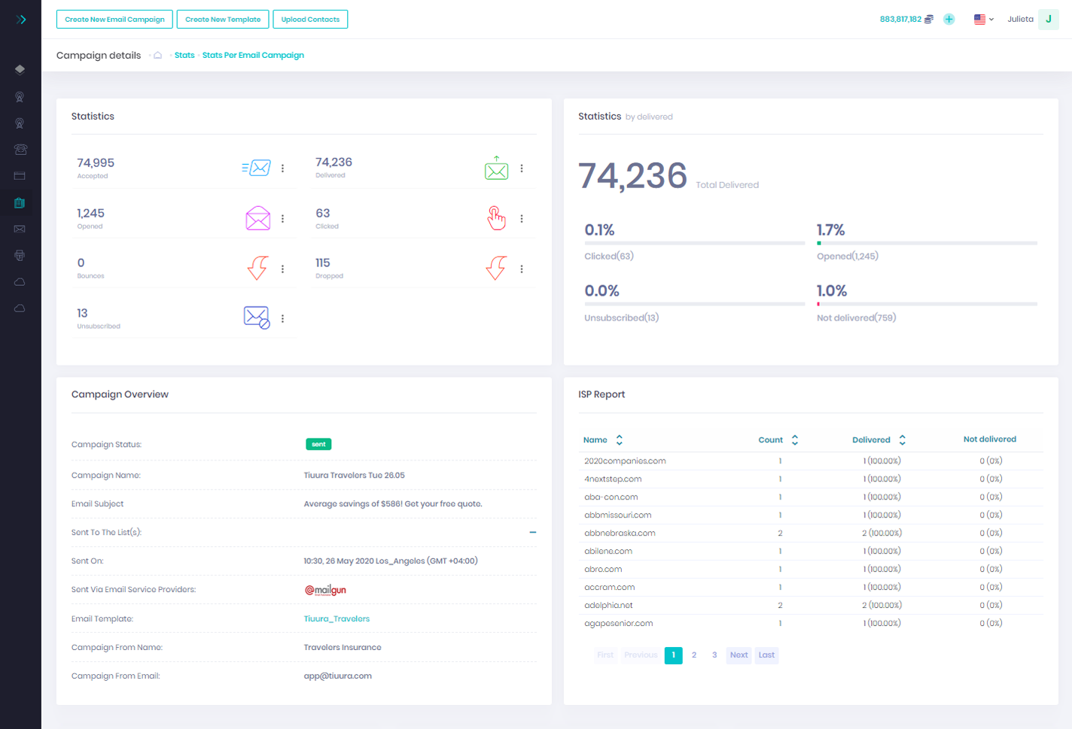Select the highlighted clipboard icon in the sidebar
Screen dimensions: 1072x729
pyautogui.click(x=20, y=202)
